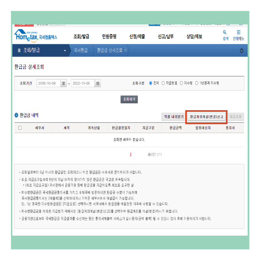The width and height of the screenshot is (260, 260).
Task: Open the end date calendar icon
Action: [98, 83]
